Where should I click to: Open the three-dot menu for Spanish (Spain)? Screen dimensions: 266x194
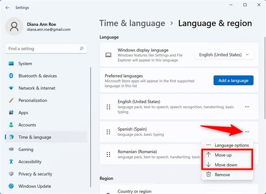pyautogui.click(x=247, y=132)
